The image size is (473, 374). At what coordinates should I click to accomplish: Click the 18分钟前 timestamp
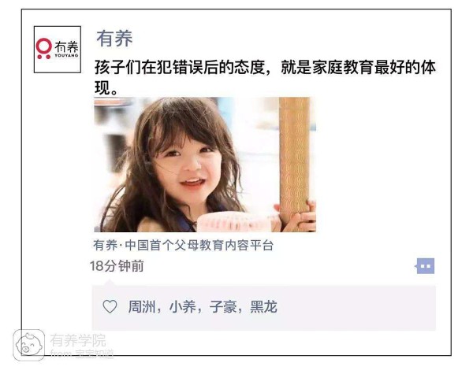117,266
